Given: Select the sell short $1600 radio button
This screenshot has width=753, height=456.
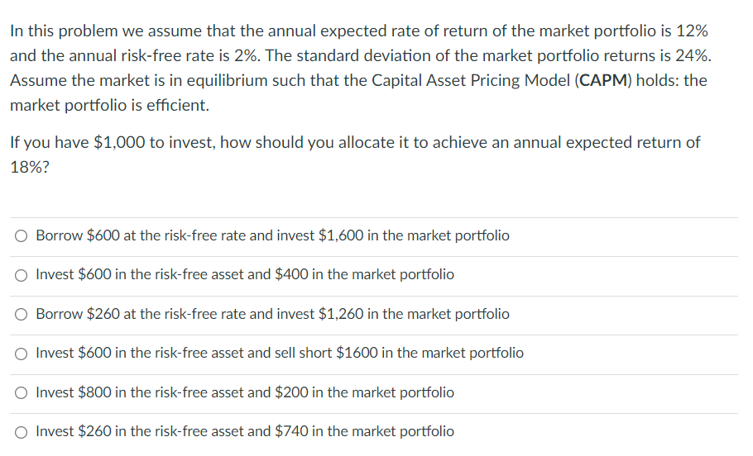Looking at the screenshot, I should pyautogui.click(x=22, y=354).
